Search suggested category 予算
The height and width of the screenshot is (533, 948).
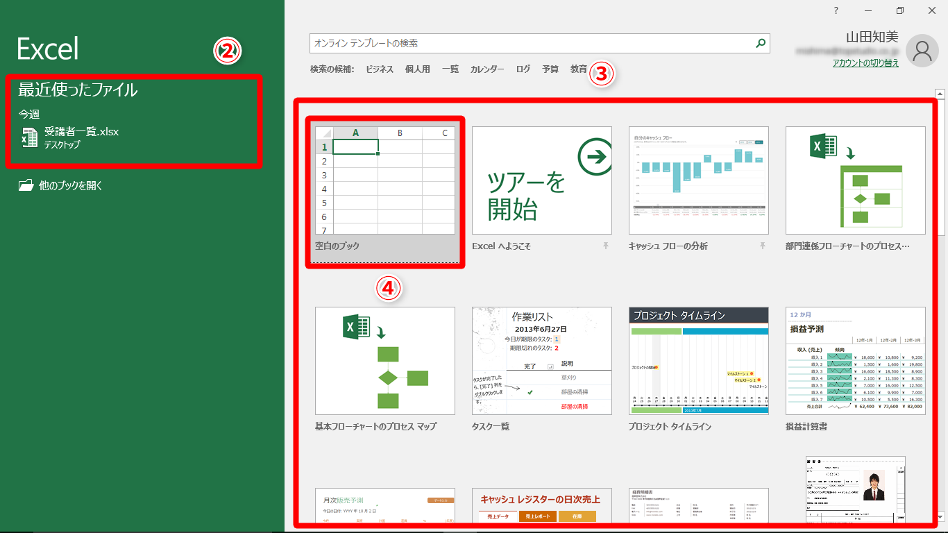pos(550,69)
